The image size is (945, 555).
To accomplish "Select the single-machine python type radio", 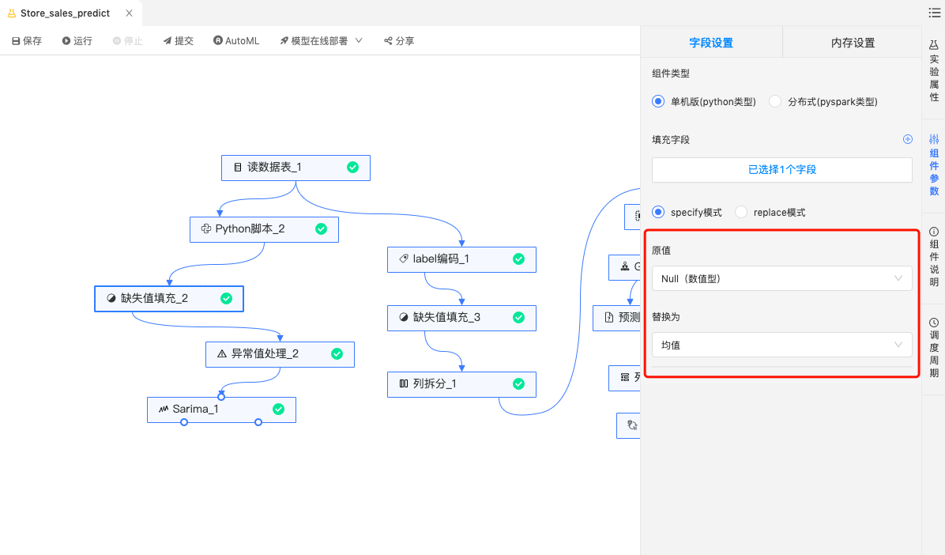I will [x=657, y=101].
